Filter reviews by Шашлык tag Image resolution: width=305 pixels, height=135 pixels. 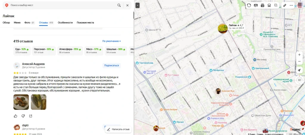(116, 51)
